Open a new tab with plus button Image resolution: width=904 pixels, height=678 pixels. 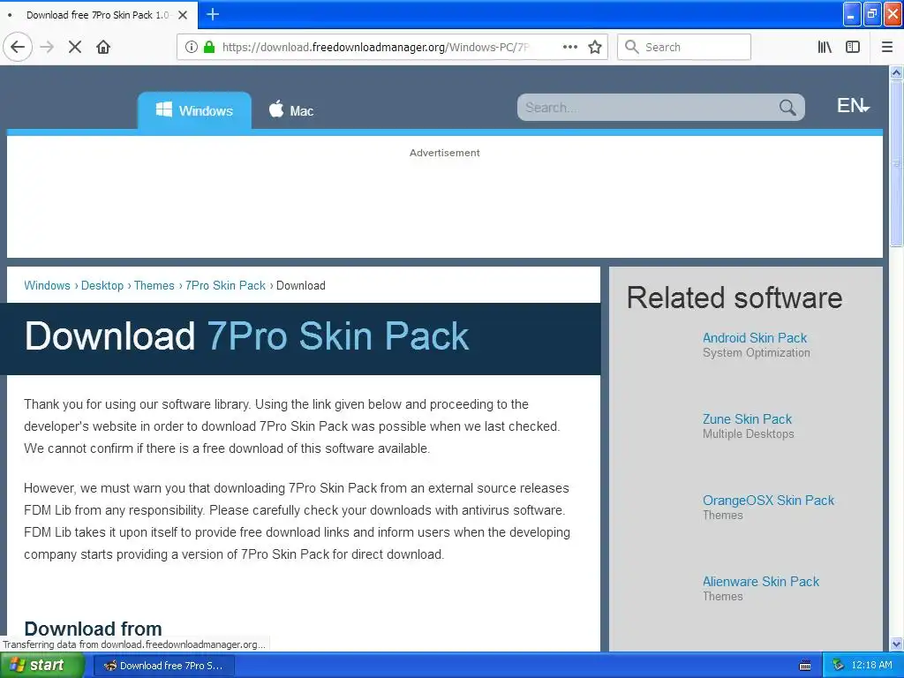click(x=213, y=14)
